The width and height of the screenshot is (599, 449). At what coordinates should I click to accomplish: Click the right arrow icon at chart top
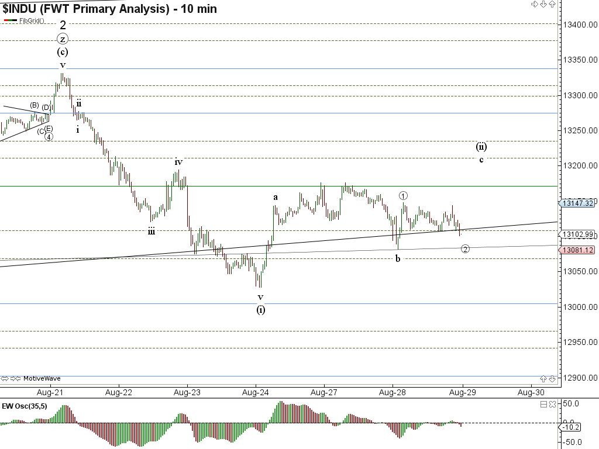(x=534, y=5)
